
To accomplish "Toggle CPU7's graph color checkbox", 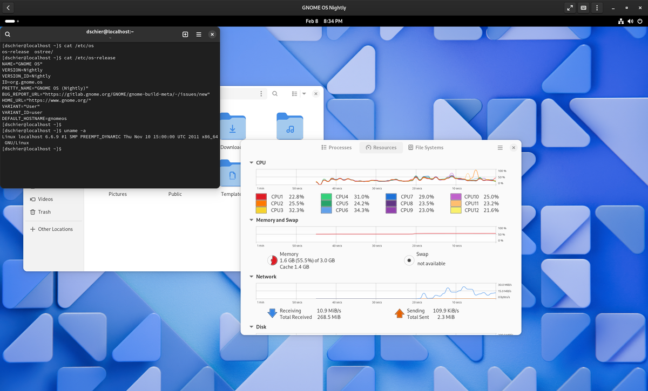I will click(x=391, y=196).
